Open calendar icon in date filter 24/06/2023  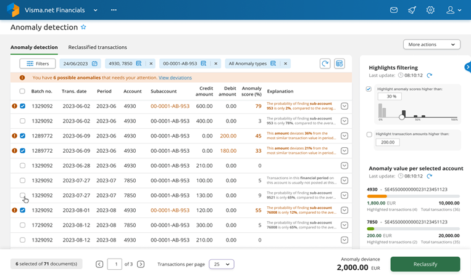tap(94, 63)
